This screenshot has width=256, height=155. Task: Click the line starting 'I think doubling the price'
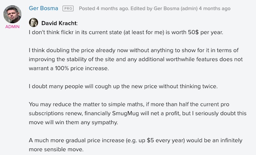coord(134,50)
